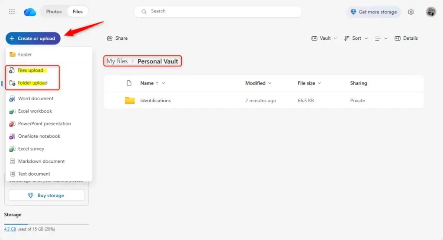Click the Sort arrows icon
The height and width of the screenshot is (240, 443).
[x=347, y=38]
